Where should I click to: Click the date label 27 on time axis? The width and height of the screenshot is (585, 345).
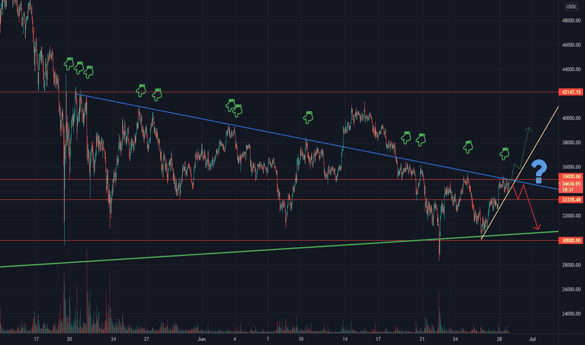point(146,339)
